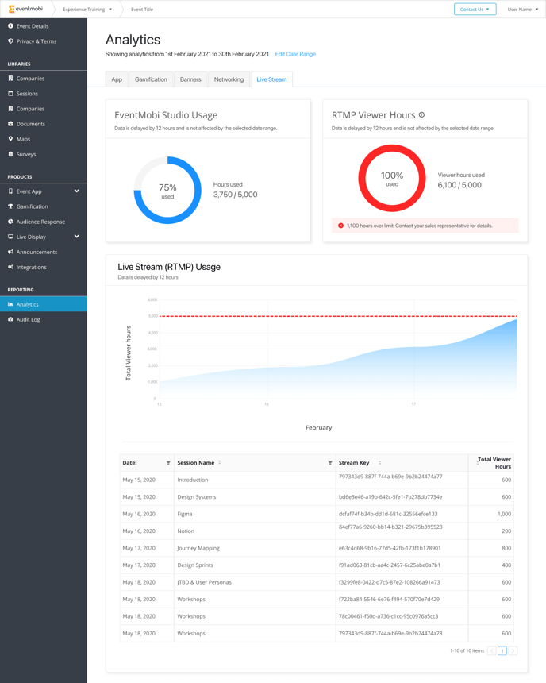Image resolution: width=546 pixels, height=683 pixels.
Task: Click the Audience Response icon
Action: click(10, 222)
